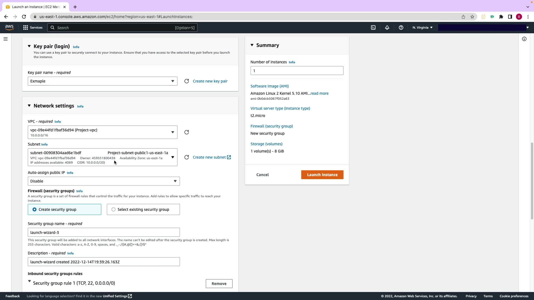The width and height of the screenshot is (534, 300).
Task: Click the Create new key pair link
Action: [210, 81]
